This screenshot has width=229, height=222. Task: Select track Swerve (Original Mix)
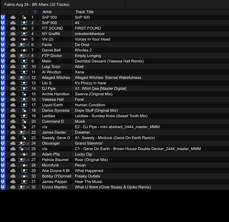[94, 94]
